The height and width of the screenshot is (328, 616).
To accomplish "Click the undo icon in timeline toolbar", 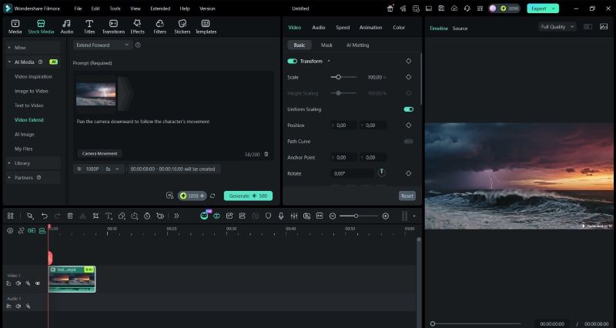I will [45, 216].
